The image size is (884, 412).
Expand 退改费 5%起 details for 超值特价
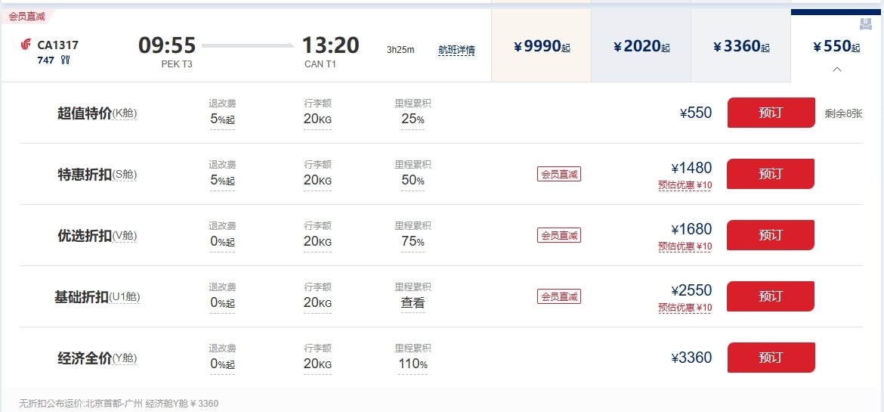(x=222, y=119)
